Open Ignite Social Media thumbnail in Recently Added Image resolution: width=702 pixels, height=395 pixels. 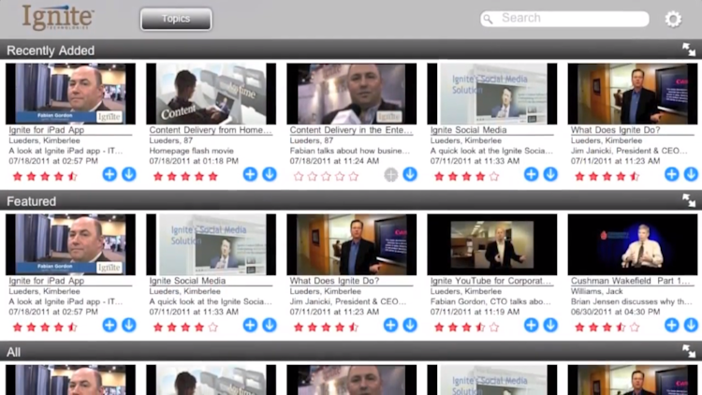[492, 94]
